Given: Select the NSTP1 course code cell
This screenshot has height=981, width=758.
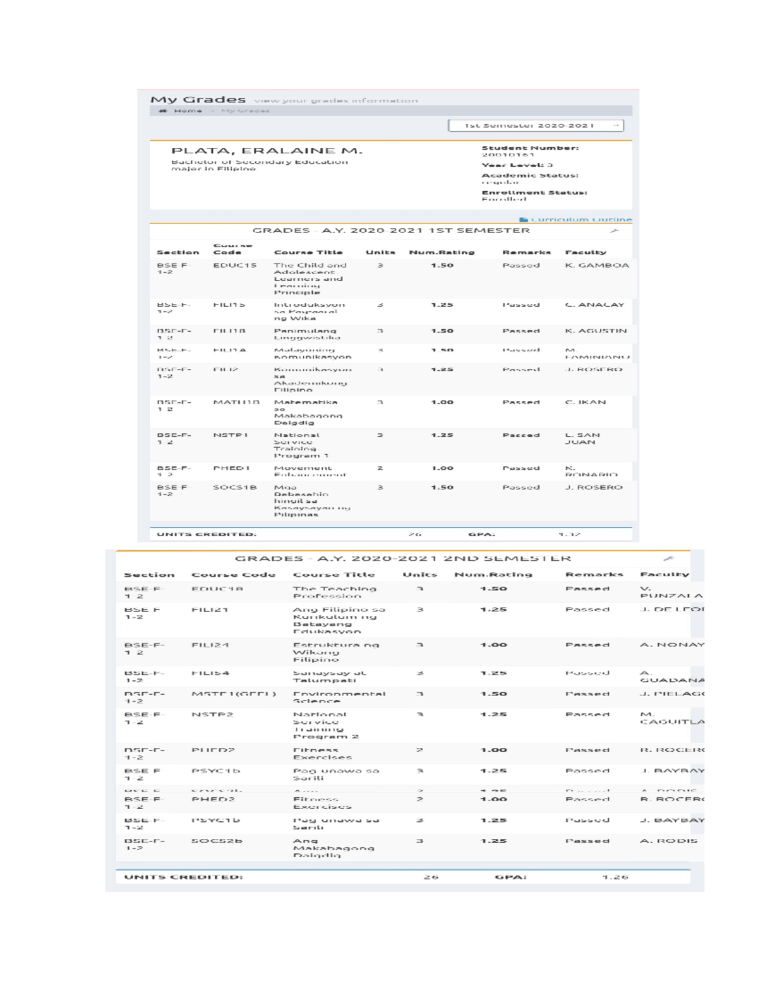Looking at the screenshot, I should point(231,435).
